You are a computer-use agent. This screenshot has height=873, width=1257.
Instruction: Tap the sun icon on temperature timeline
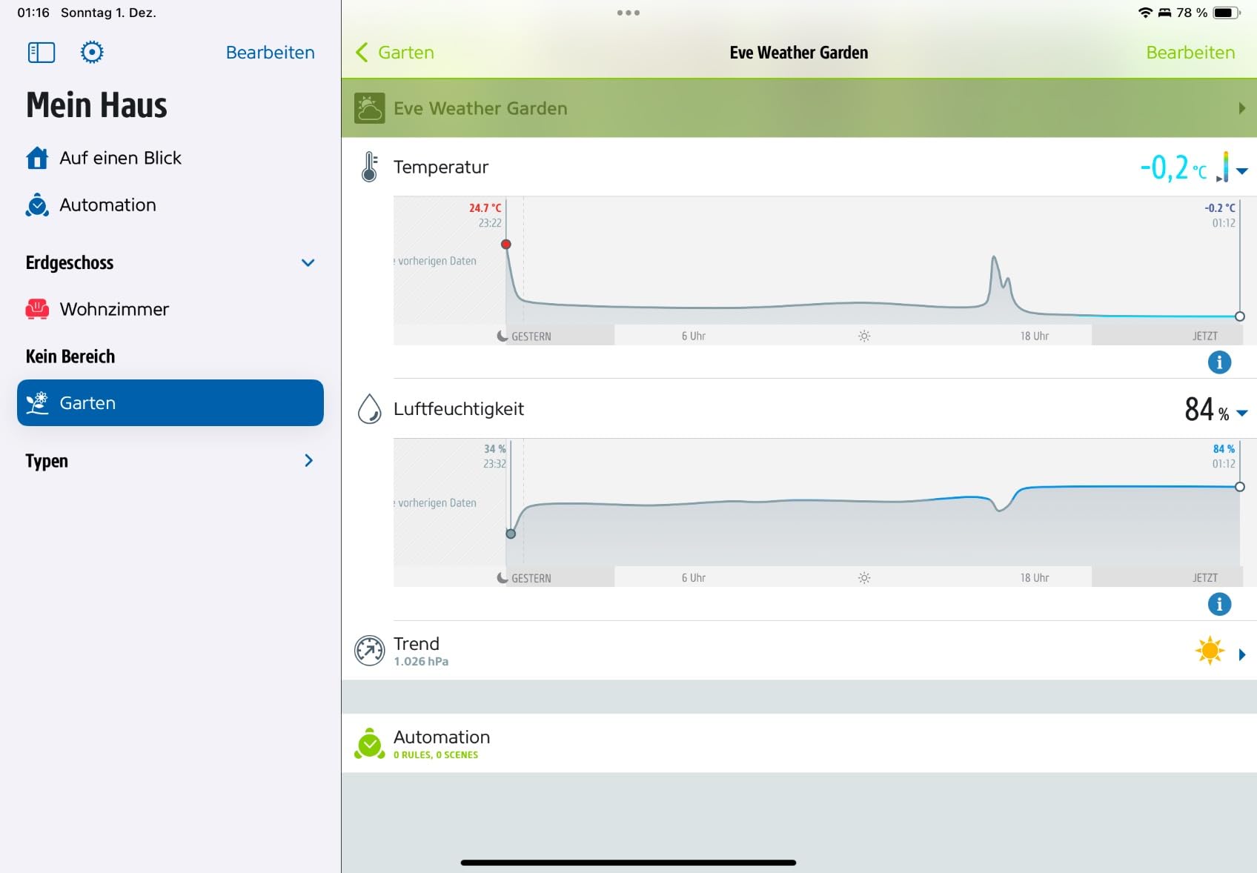tap(864, 336)
